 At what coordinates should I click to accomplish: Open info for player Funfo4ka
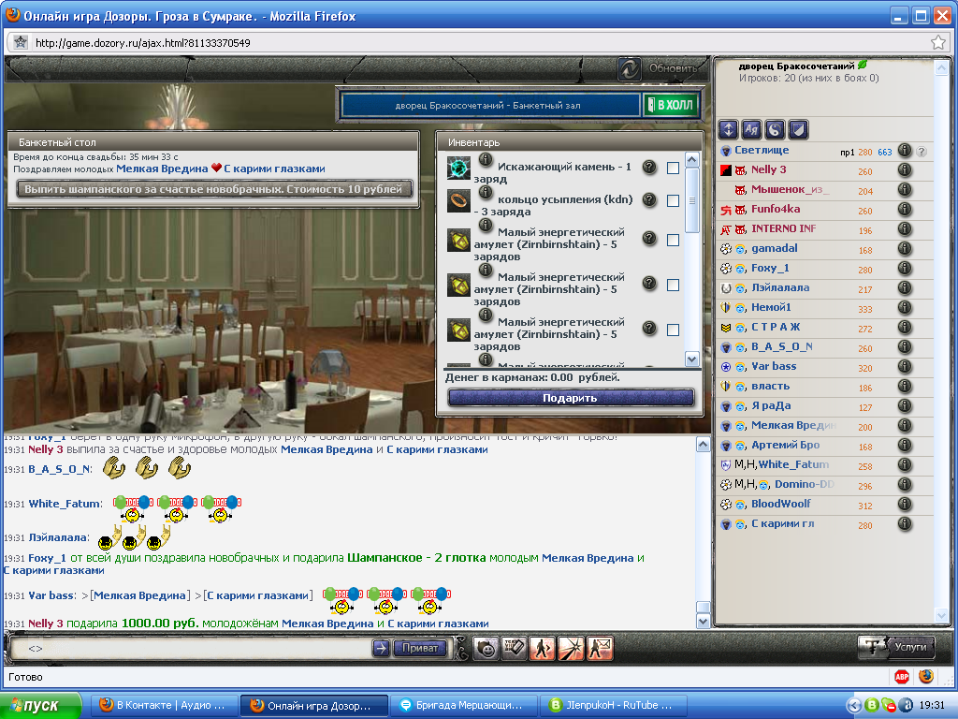click(905, 209)
